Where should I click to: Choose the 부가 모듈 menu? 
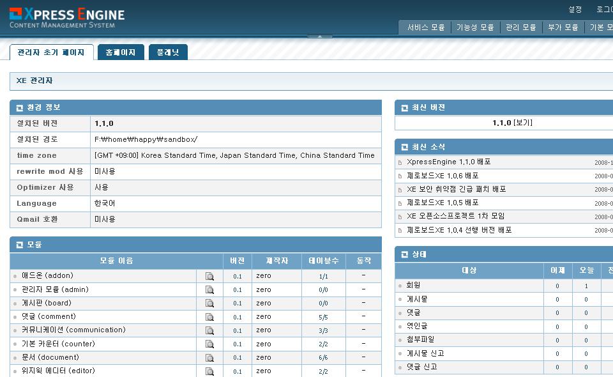pyautogui.click(x=563, y=27)
